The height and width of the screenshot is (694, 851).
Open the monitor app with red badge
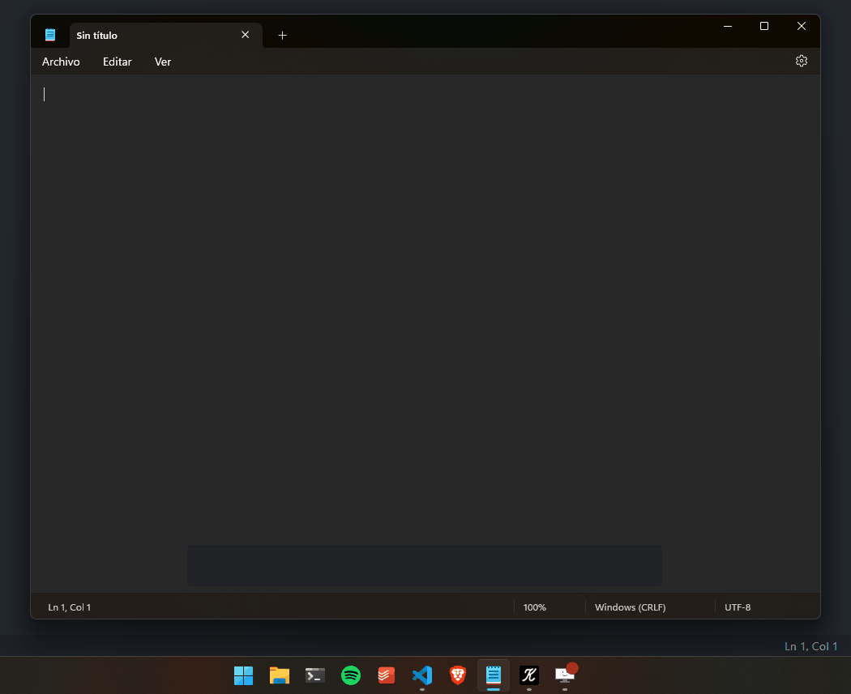[565, 675]
